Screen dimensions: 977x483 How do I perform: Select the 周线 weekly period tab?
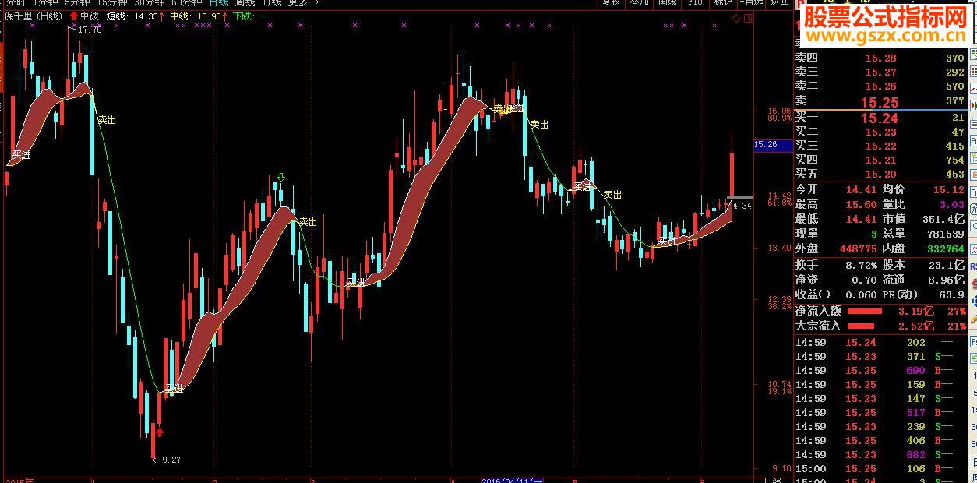point(245,2)
